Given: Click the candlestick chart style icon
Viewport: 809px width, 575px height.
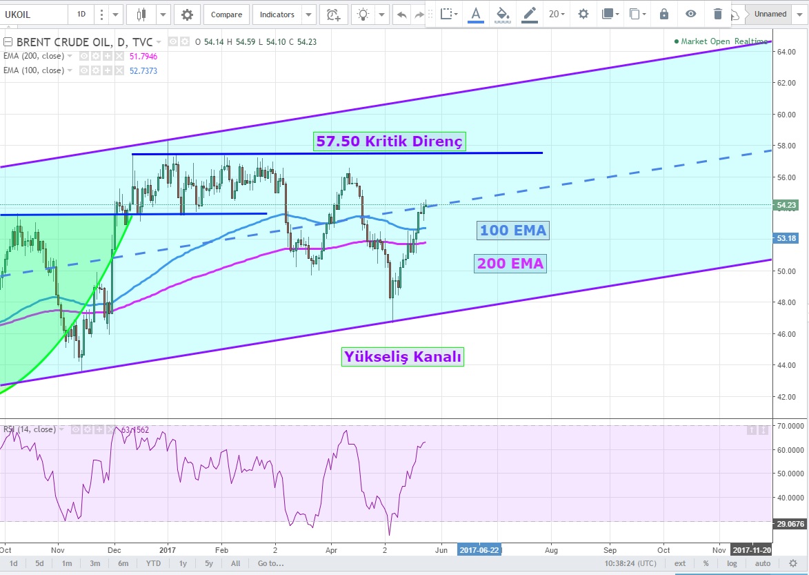Looking at the screenshot, I should click(x=142, y=14).
